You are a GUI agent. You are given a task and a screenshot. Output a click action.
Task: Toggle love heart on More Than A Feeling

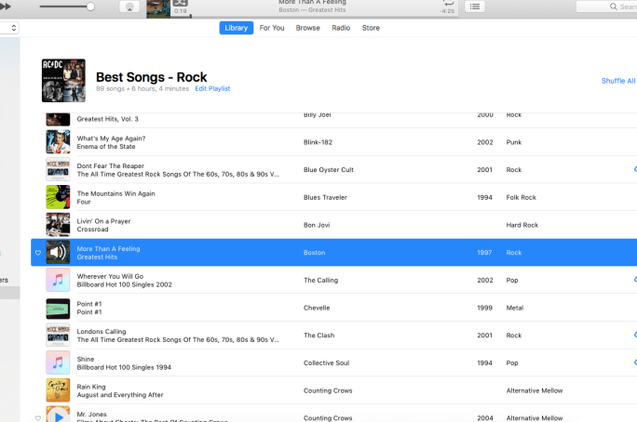[38, 253]
